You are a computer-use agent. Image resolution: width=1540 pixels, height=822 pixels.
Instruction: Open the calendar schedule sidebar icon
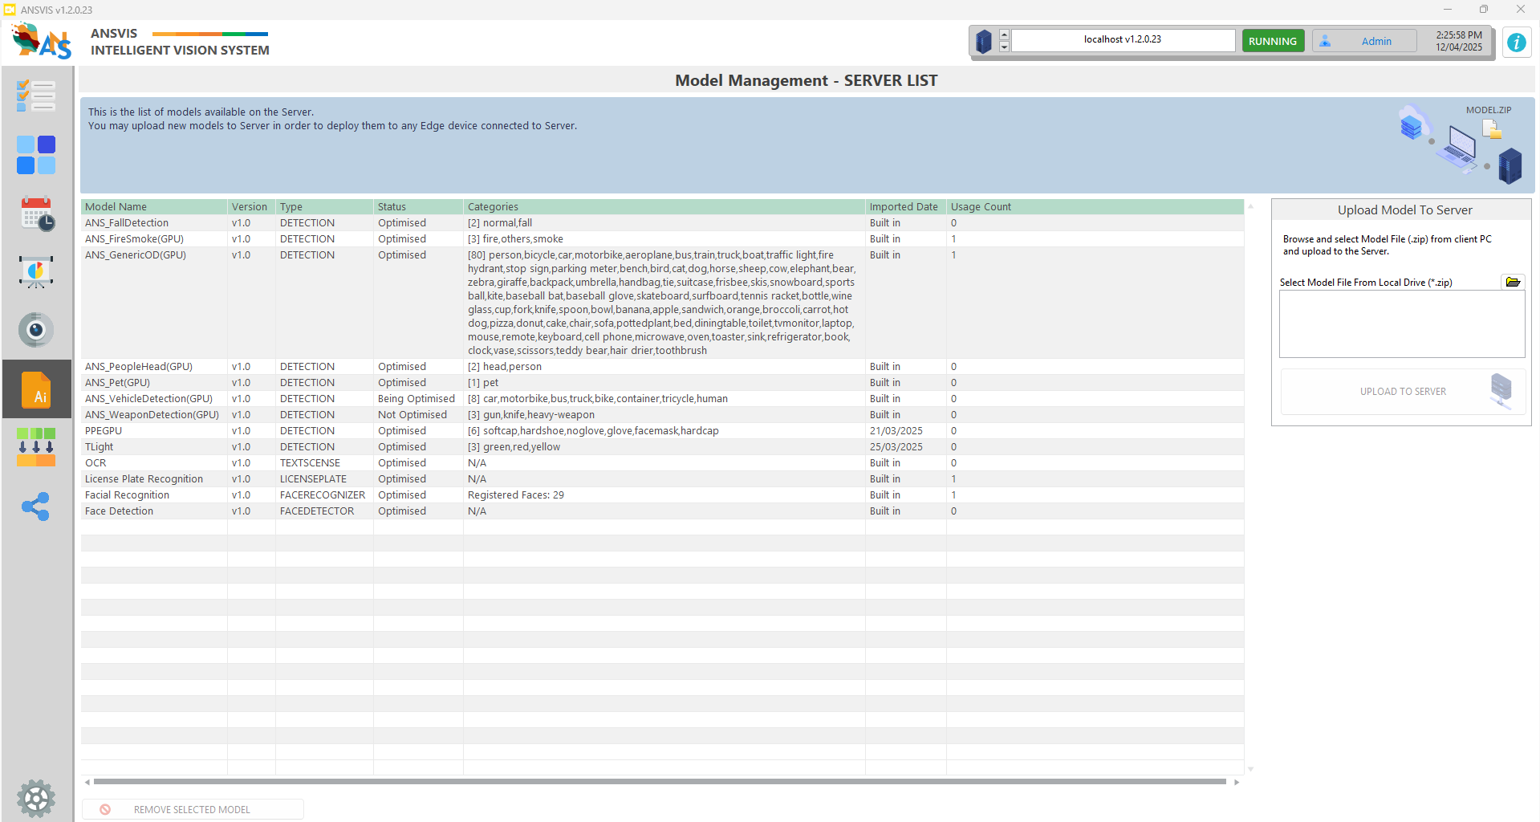coord(37,214)
